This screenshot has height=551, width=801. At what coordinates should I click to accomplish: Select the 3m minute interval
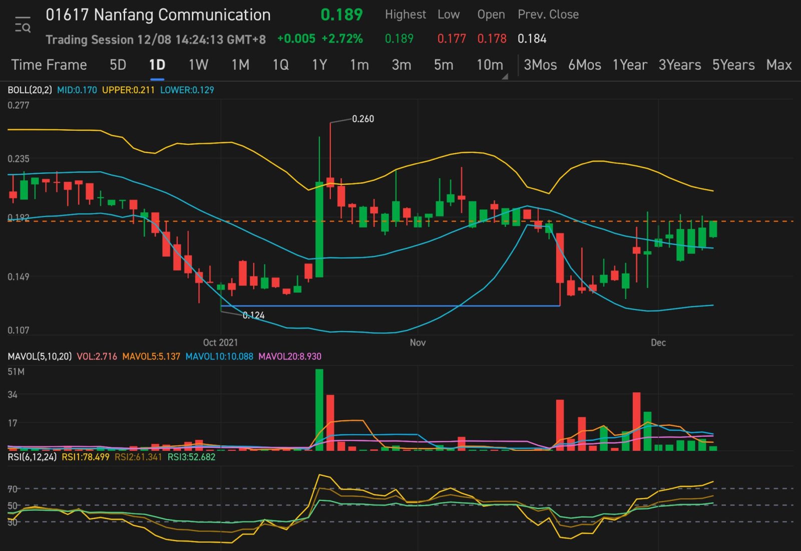(402, 65)
